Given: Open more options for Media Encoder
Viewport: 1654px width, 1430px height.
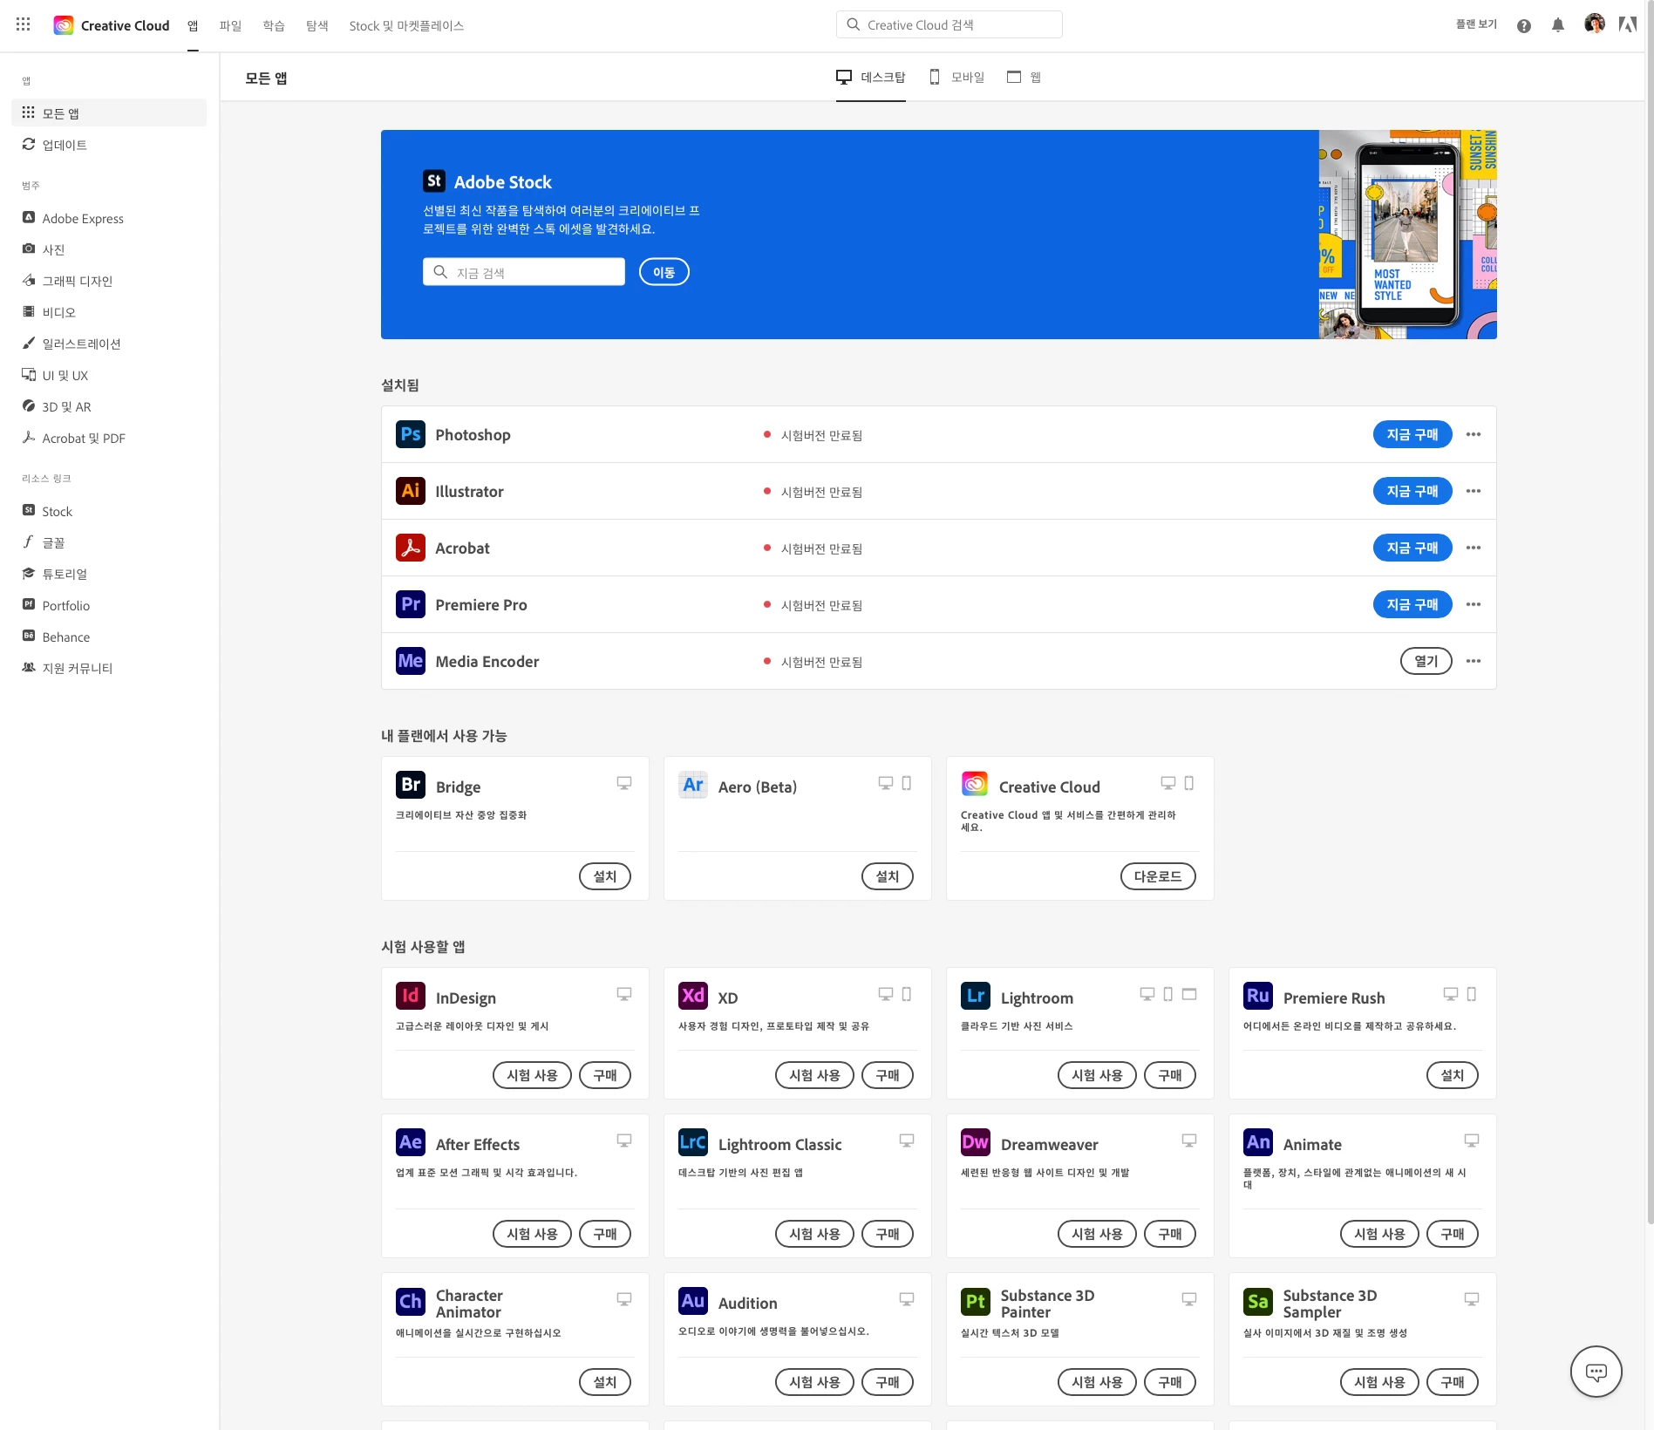Looking at the screenshot, I should pos(1474,661).
